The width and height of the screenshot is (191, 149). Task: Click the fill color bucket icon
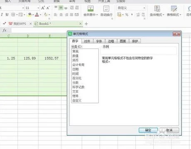pyautogui.click(x=29, y=14)
